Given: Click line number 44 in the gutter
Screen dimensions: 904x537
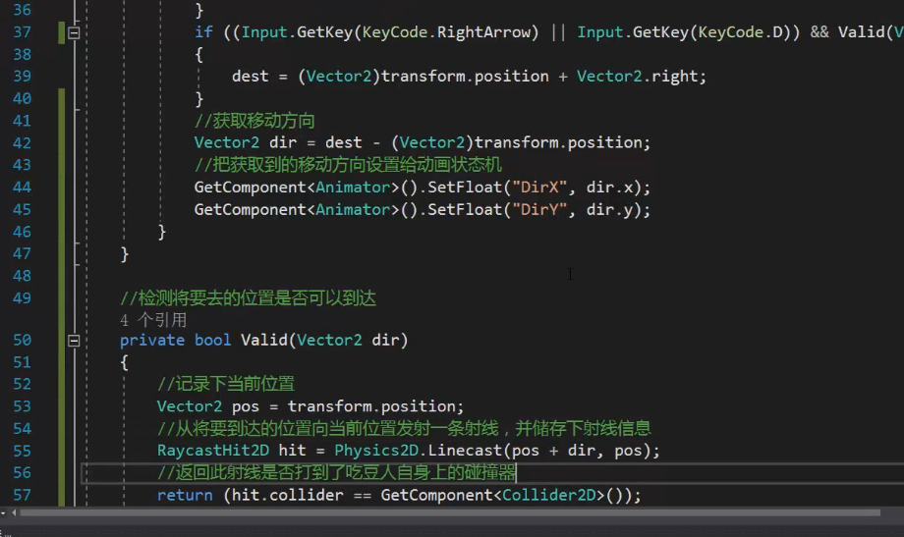Looking at the screenshot, I should click(x=22, y=188).
